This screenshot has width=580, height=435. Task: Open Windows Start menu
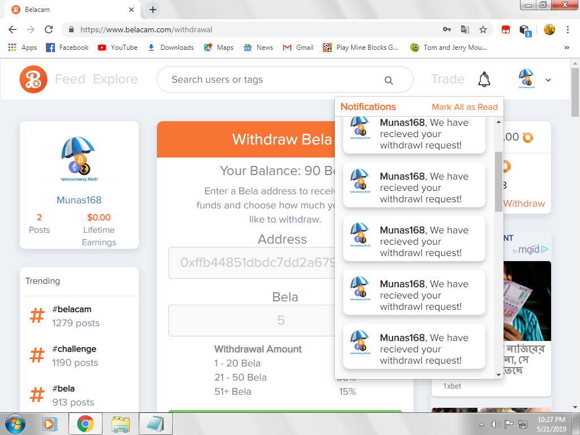pyautogui.click(x=15, y=423)
